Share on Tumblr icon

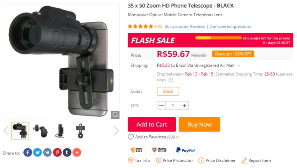coord(67,152)
